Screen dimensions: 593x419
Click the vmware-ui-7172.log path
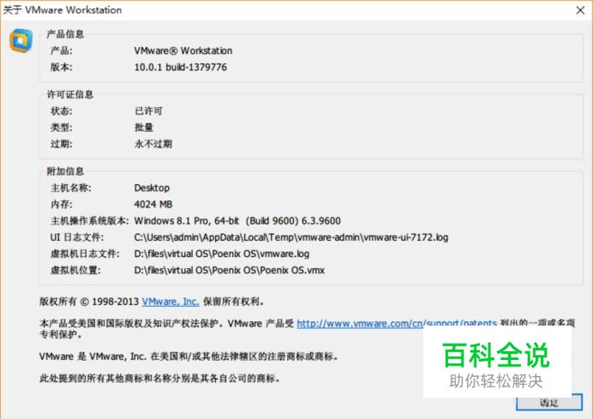click(x=291, y=237)
